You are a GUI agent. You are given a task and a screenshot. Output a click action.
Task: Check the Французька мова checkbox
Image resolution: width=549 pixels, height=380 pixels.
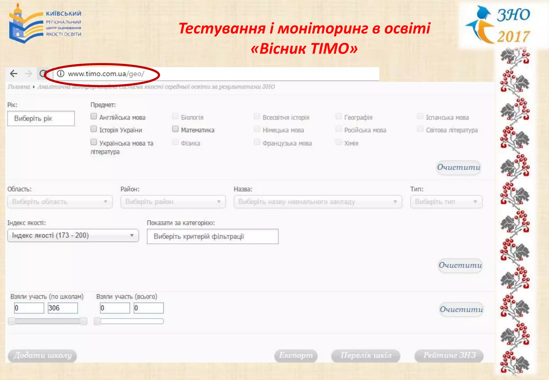[257, 142]
